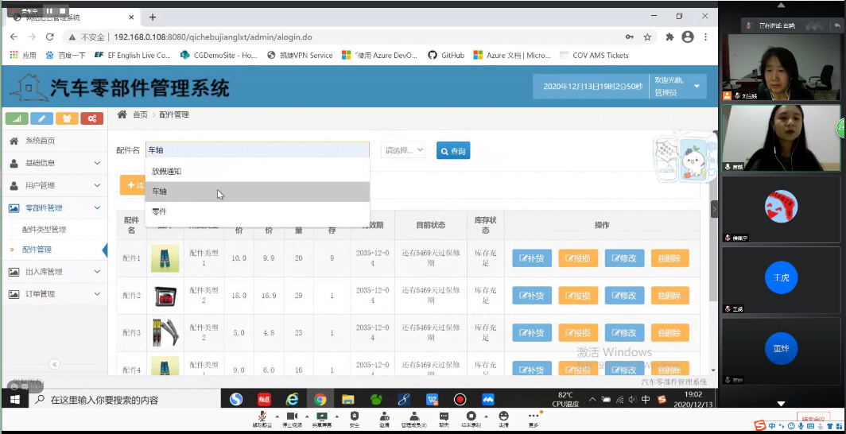Image resolution: width=846 pixels, height=434 pixels.
Task: Unmute the microphone in meeting toolbar
Action: 262,417
